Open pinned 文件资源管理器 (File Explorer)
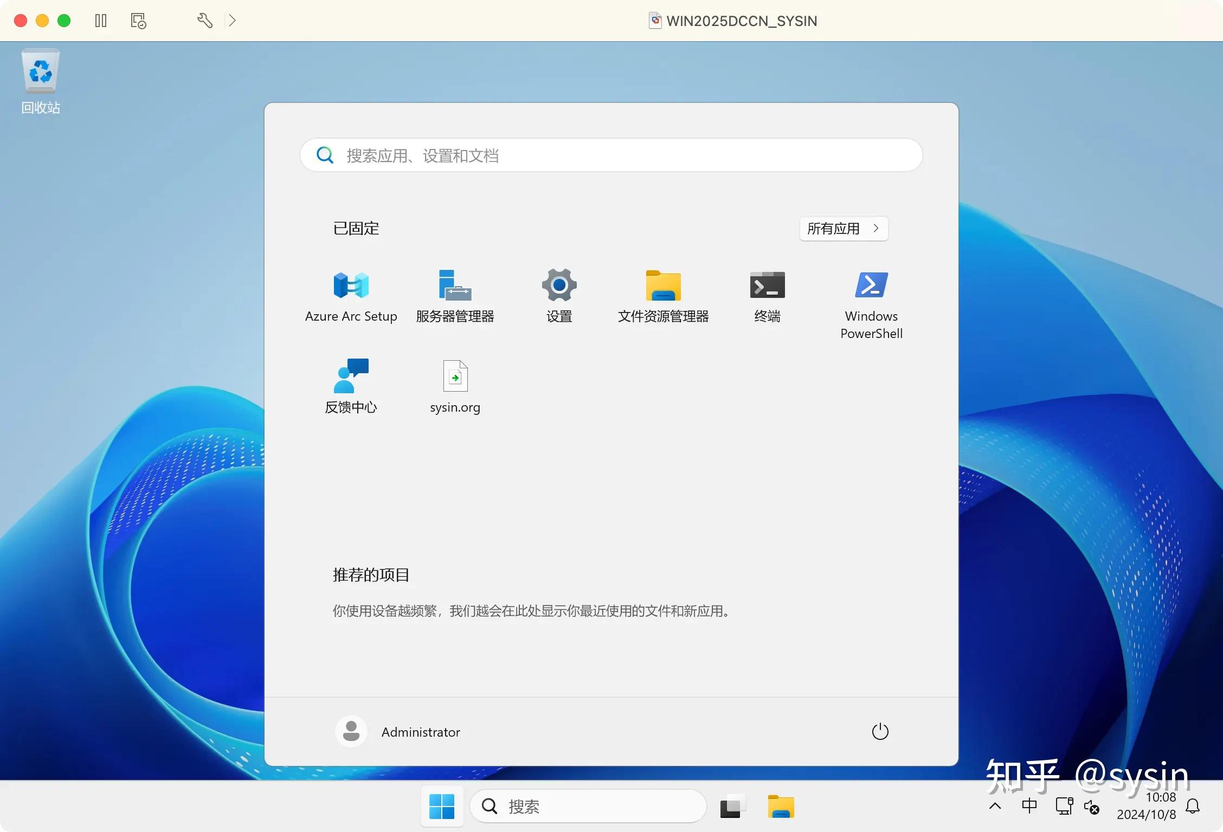Image resolution: width=1223 pixels, height=832 pixels. point(662,295)
